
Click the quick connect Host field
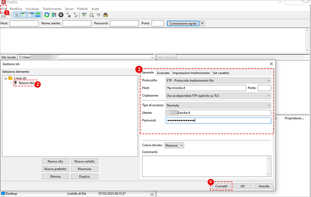(24, 23)
